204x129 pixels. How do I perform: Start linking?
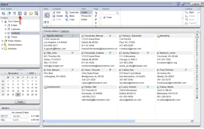(189, 13)
